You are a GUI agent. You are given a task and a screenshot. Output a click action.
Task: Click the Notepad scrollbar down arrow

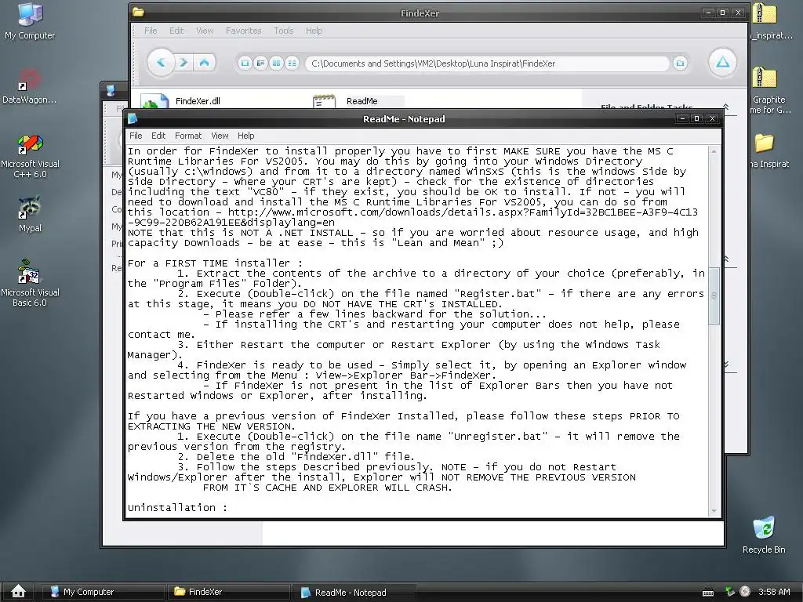(714, 511)
